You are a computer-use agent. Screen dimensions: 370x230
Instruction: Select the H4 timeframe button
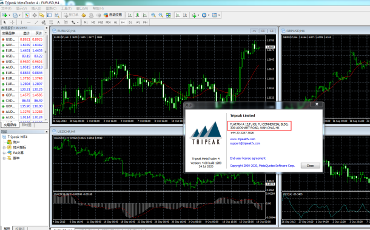click(123, 22)
